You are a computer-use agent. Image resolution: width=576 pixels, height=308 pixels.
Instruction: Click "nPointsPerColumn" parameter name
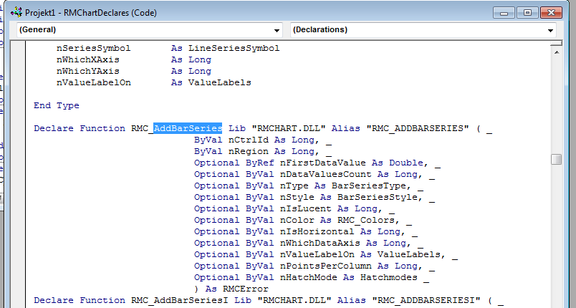click(x=326, y=266)
